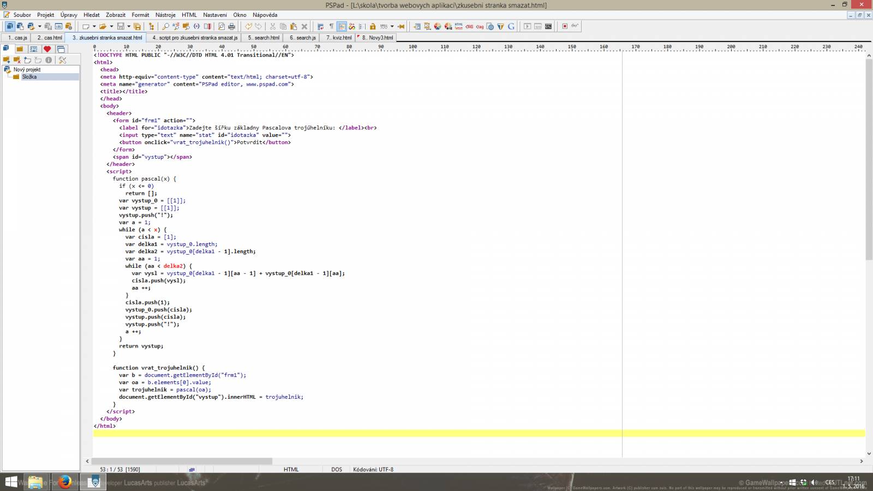Image resolution: width=873 pixels, height=491 pixels.
Task: Toggle the pin (stay on top) icon
Action: [x=401, y=26]
